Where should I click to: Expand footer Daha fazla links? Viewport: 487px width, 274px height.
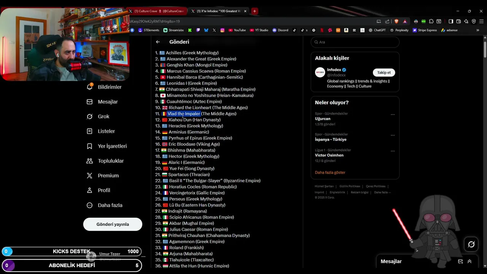[x=382, y=192]
